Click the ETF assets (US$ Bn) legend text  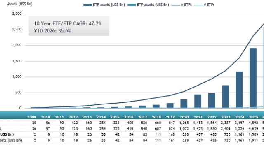coord(109,5)
